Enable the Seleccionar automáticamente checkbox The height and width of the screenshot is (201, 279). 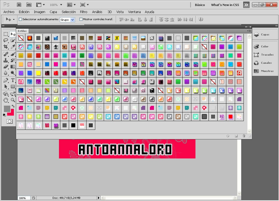20,19
